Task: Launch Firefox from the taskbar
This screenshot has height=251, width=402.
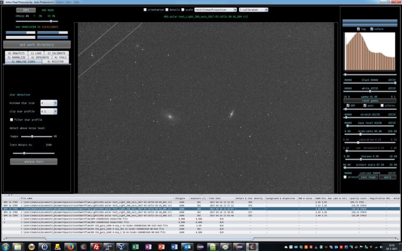Action: point(70,247)
